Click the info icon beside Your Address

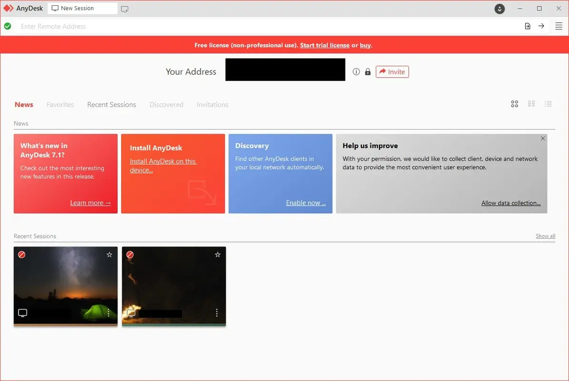(x=356, y=71)
